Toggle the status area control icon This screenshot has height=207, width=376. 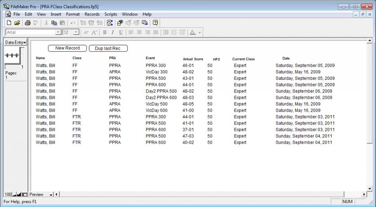(x=25, y=194)
